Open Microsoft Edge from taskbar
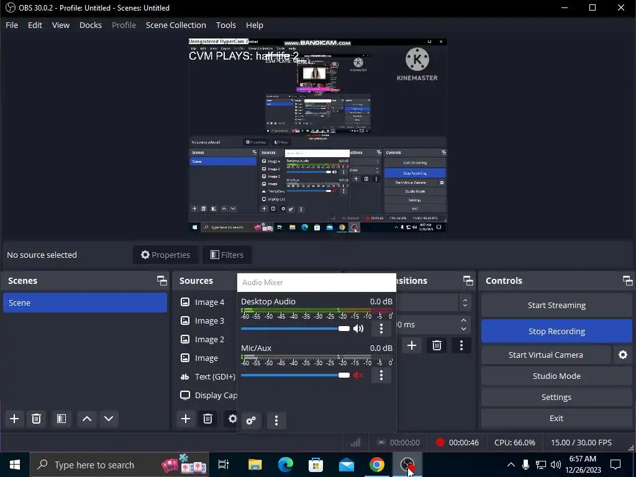This screenshot has width=636, height=477. [286, 465]
